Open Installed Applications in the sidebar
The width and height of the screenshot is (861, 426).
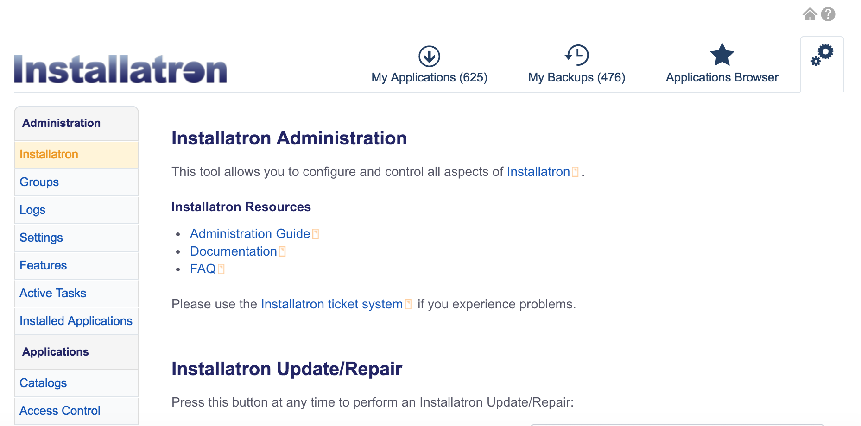(x=76, y=321)
